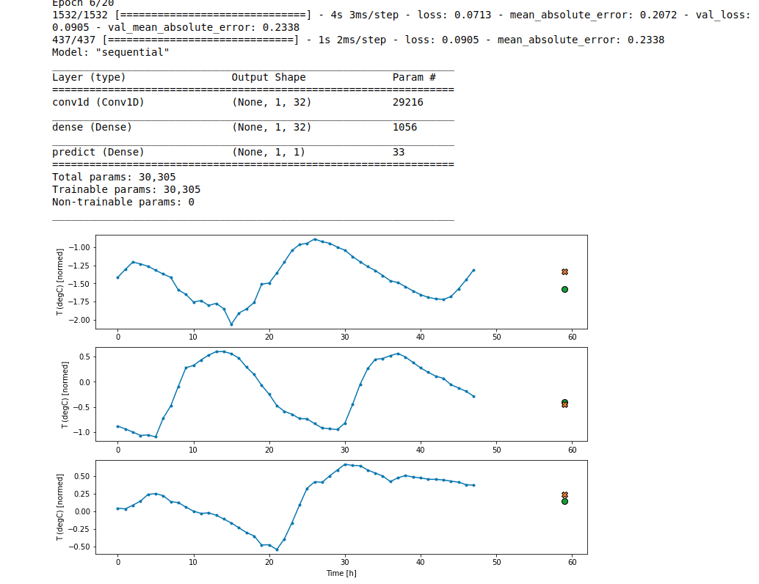This screenshot has width=759, height=584.
Task: Click the green circle marker in top plot
Action: tap(564, 289)
